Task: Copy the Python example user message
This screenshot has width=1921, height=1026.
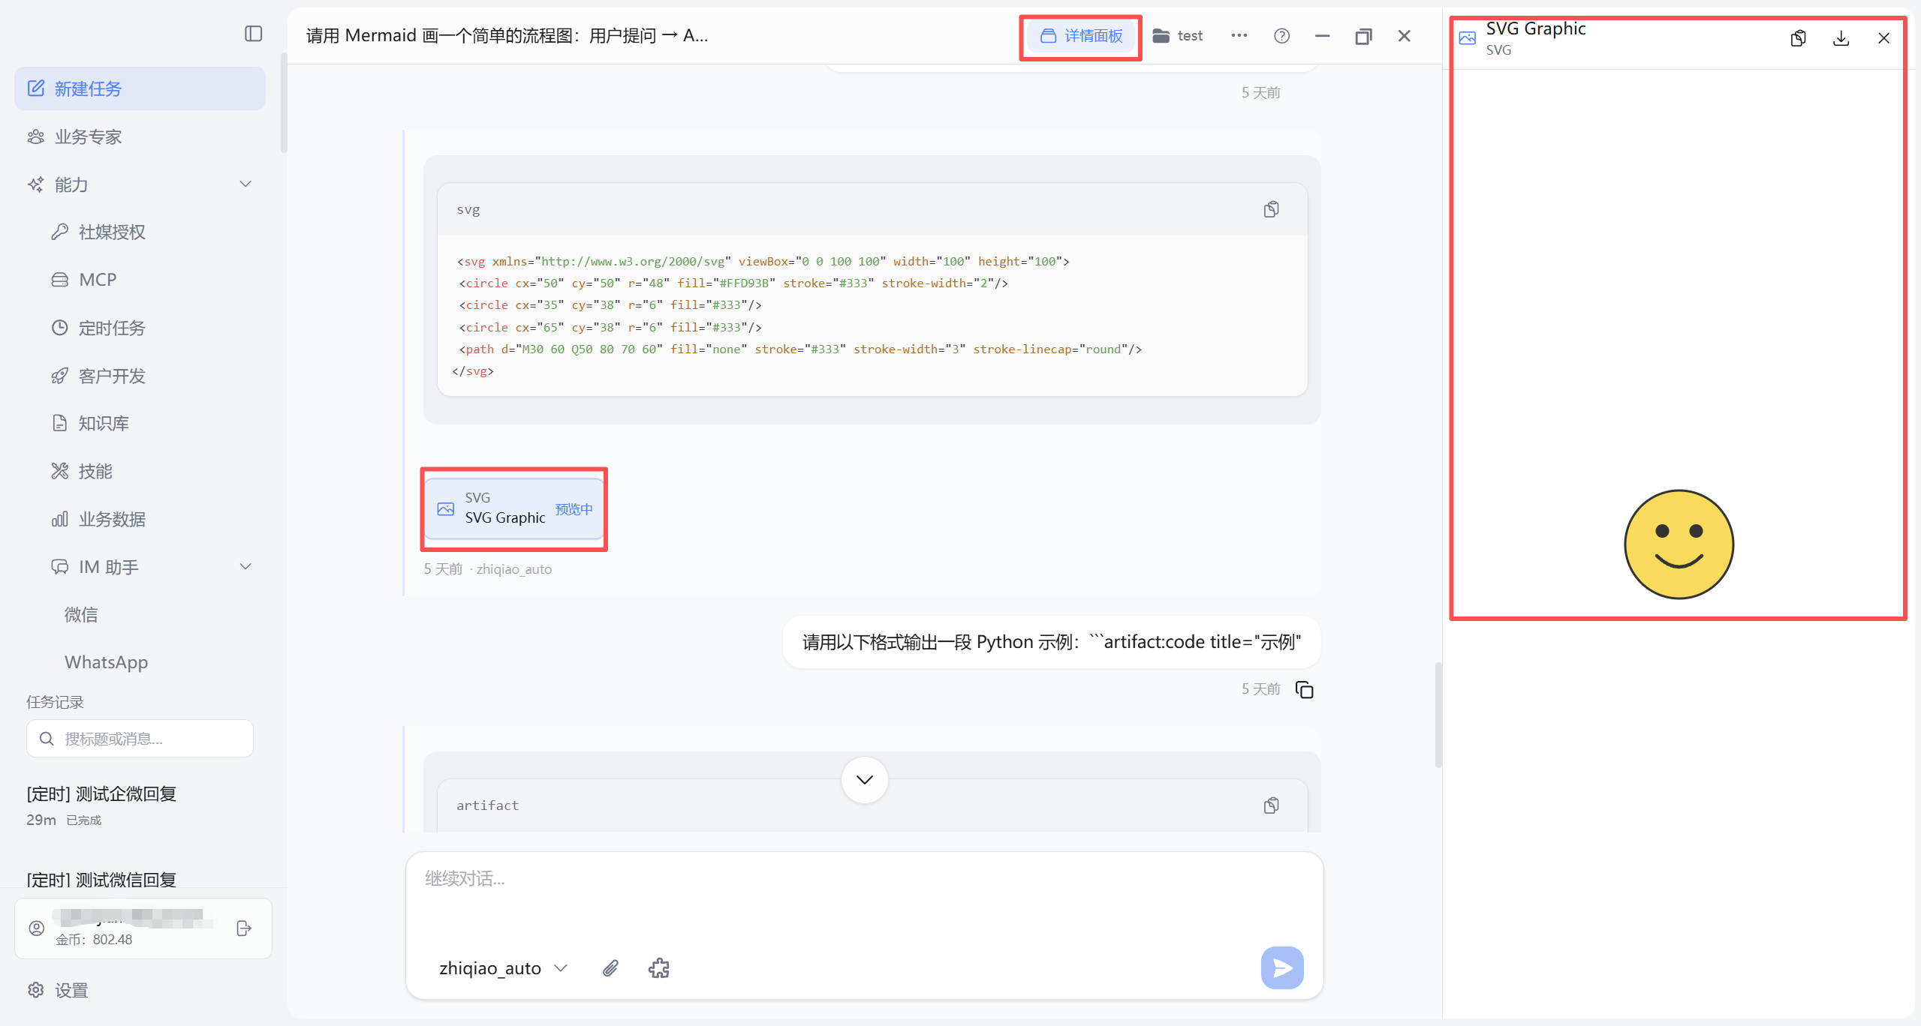Action: point(1305,689)
